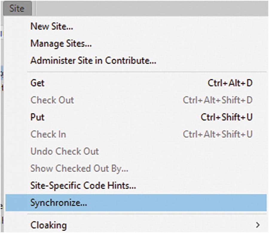The height and width of the screenshot is (233, 269).
Task: Click the greyed-out Check In item
Action: point(48,134)
